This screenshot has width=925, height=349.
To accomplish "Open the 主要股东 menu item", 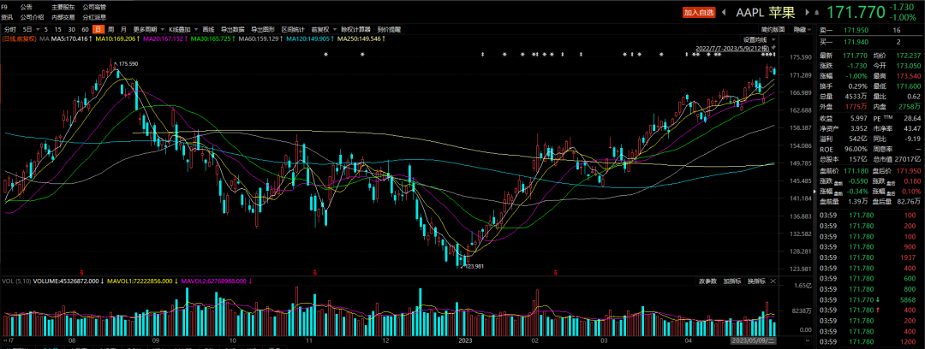I will point(63,7).
